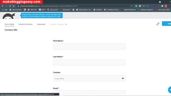Open the Suvidhaa Prepaid bookmark
Image resolution: width=171 pixels, height=96 pixels.
point(146,10)
